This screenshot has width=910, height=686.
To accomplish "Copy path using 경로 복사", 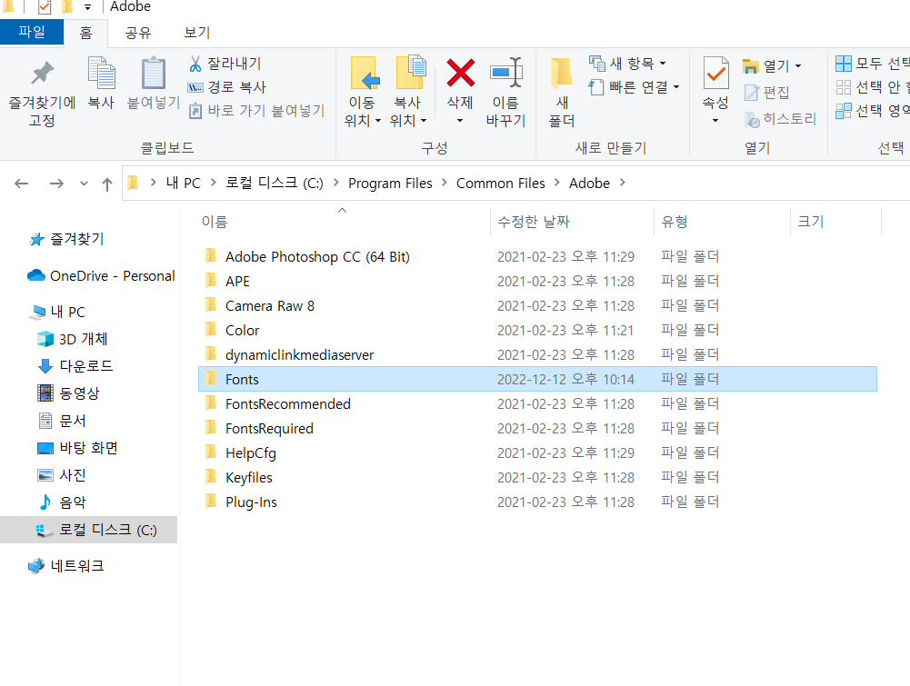I will 227,87.
